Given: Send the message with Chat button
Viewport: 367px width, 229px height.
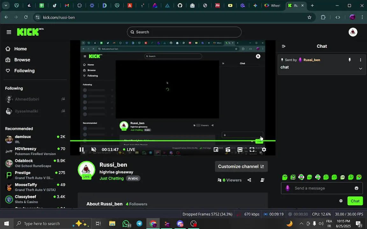Looking at the screenshot, I should click(355, 201).
